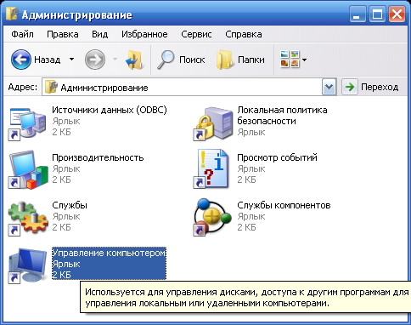Viewport: 411px width, 325px height.
Task: Select the Службы gears icon
Action: coord(27,218)
